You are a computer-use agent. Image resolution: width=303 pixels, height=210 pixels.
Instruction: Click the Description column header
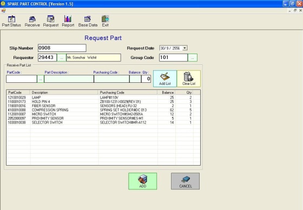(64, 93)
